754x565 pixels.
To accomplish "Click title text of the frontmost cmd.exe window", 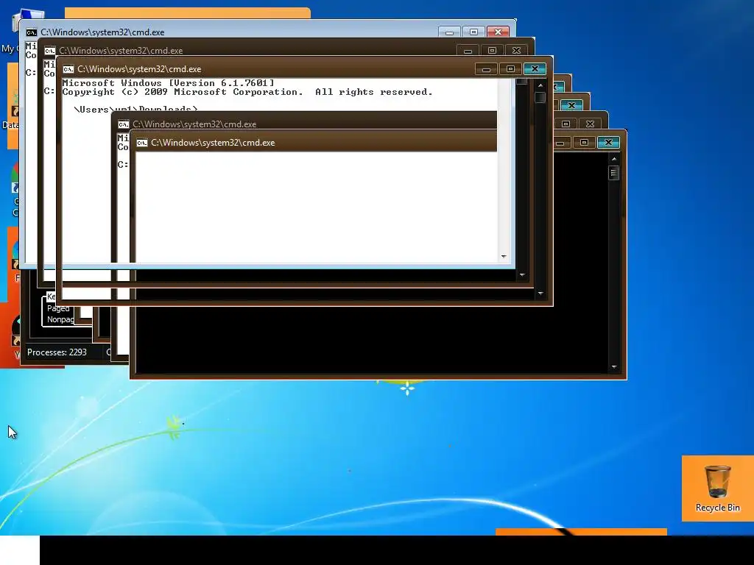I will (x=213, y=143).
